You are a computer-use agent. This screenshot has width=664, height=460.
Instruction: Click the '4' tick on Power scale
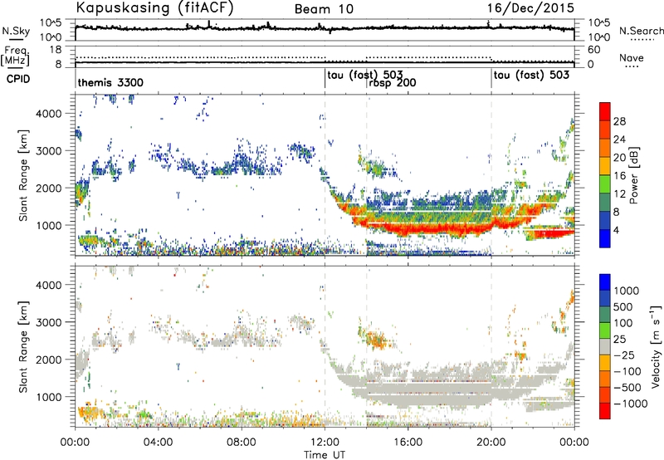pyautogui.click(x=616, y=230)
